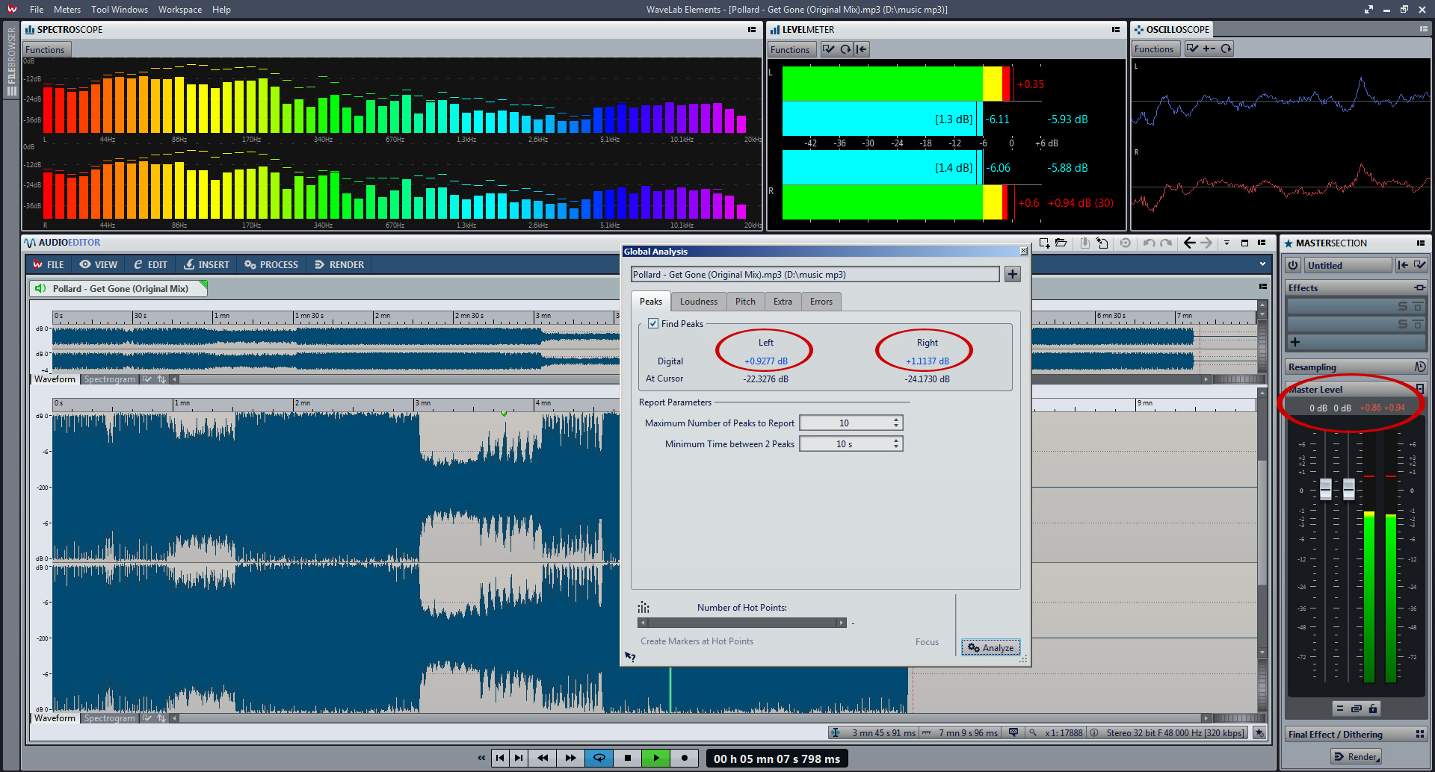
Task: Switch to the Errors tab
Action: pos(821,302)
